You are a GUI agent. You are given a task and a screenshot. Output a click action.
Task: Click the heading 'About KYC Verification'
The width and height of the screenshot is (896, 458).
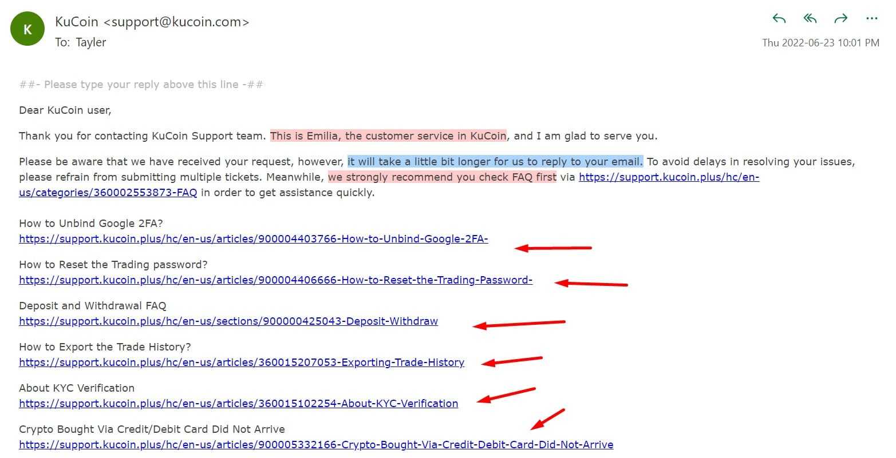77,388
